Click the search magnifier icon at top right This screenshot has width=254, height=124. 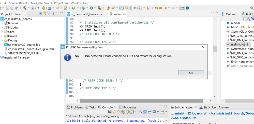(252, 8)
